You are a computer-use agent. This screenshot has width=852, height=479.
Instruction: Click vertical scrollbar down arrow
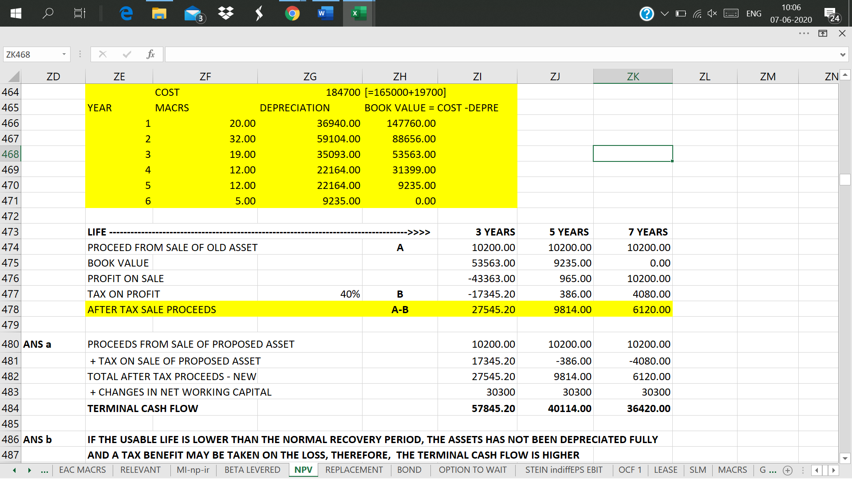point(845,459)
